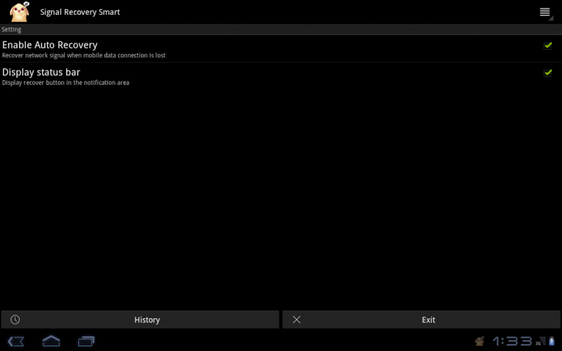
Task: Open the Recent apps navigation icon
Action: tap(86, 341)
